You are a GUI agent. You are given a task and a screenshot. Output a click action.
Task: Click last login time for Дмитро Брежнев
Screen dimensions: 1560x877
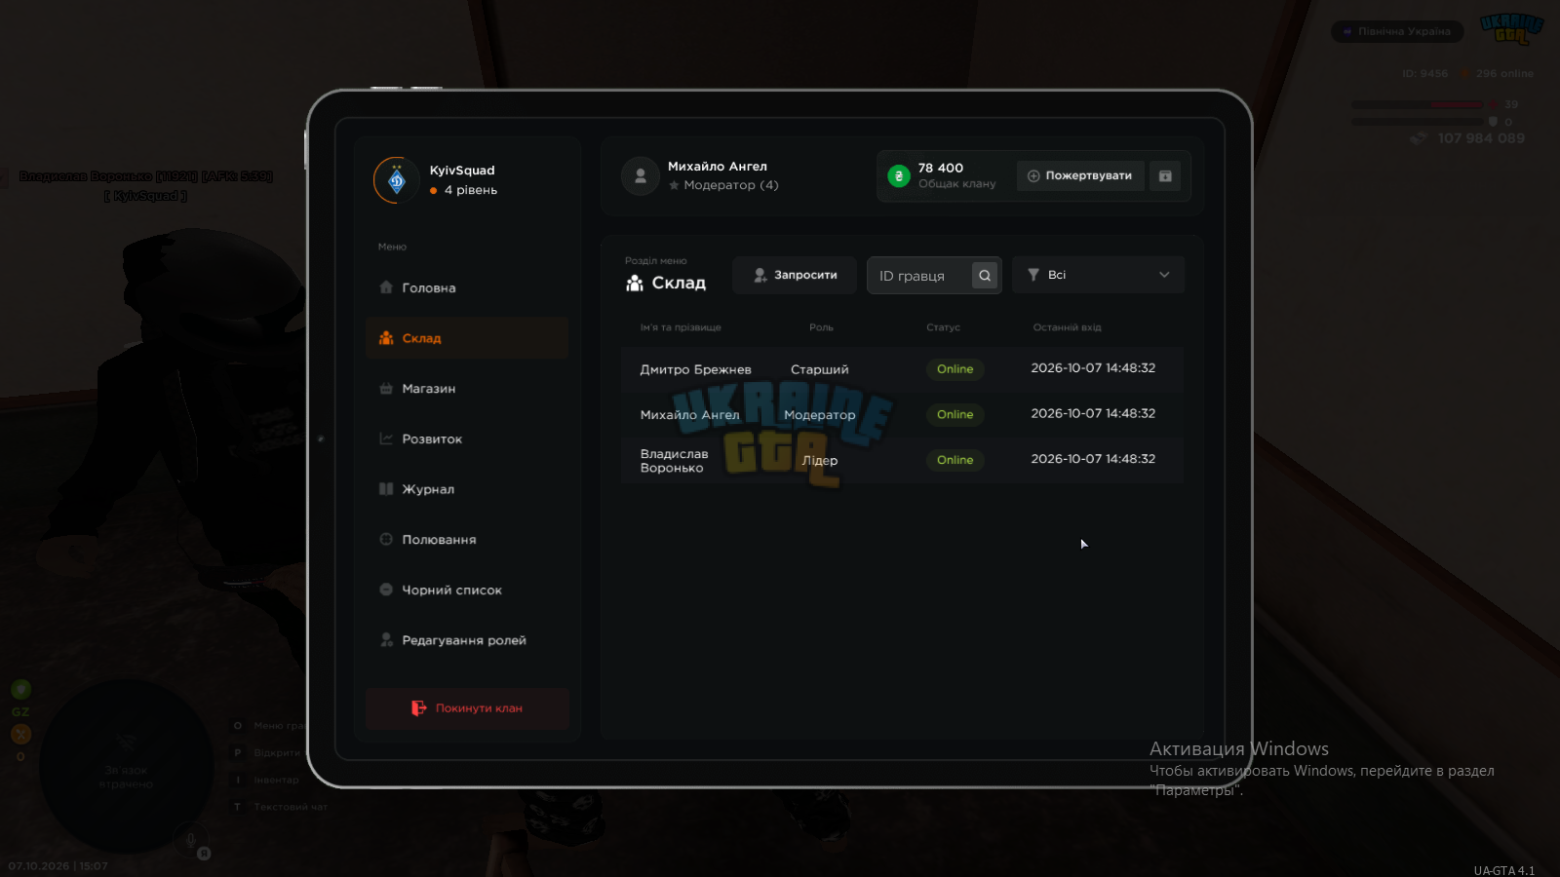pos(1093,368)
